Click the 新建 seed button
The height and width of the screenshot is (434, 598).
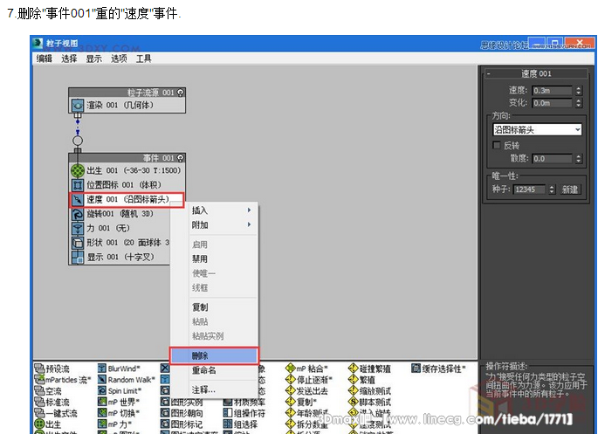[x=570, y=189]
